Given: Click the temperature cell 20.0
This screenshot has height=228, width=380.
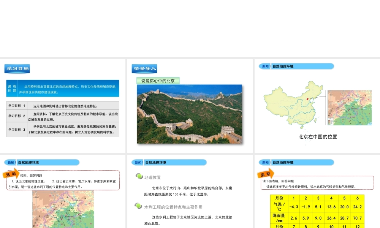Looking at the screenshot, I should (344, 207).
